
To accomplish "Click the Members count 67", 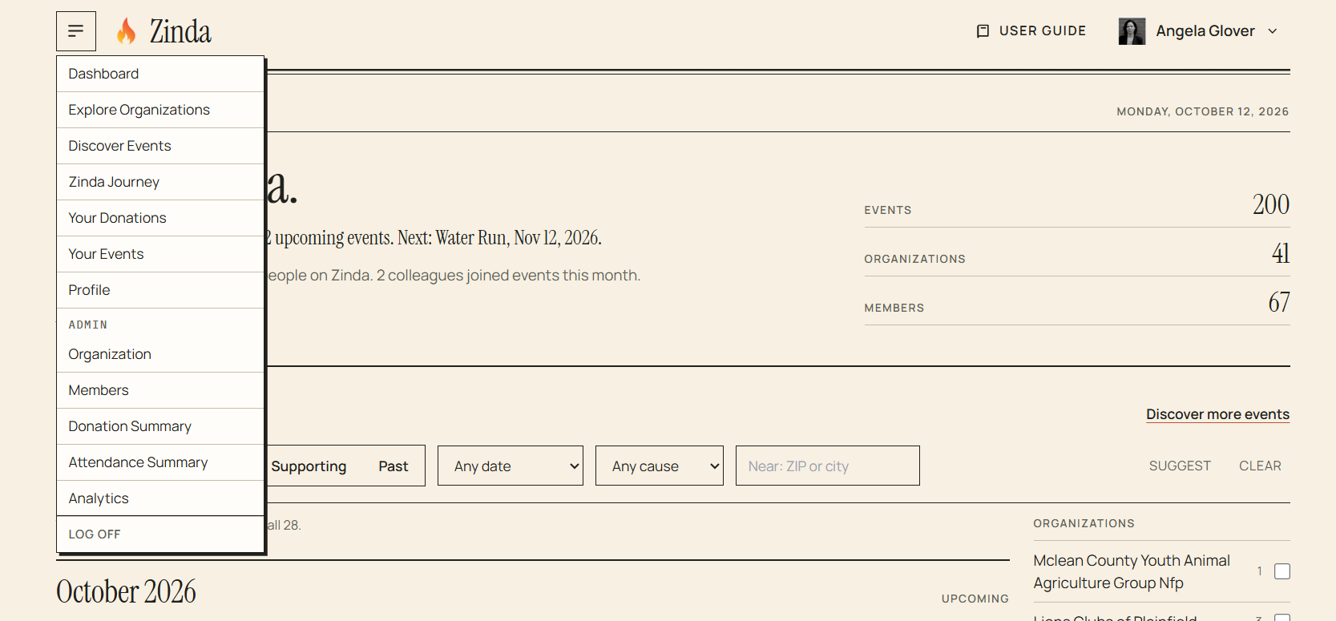I will [x=1279, y=302].
